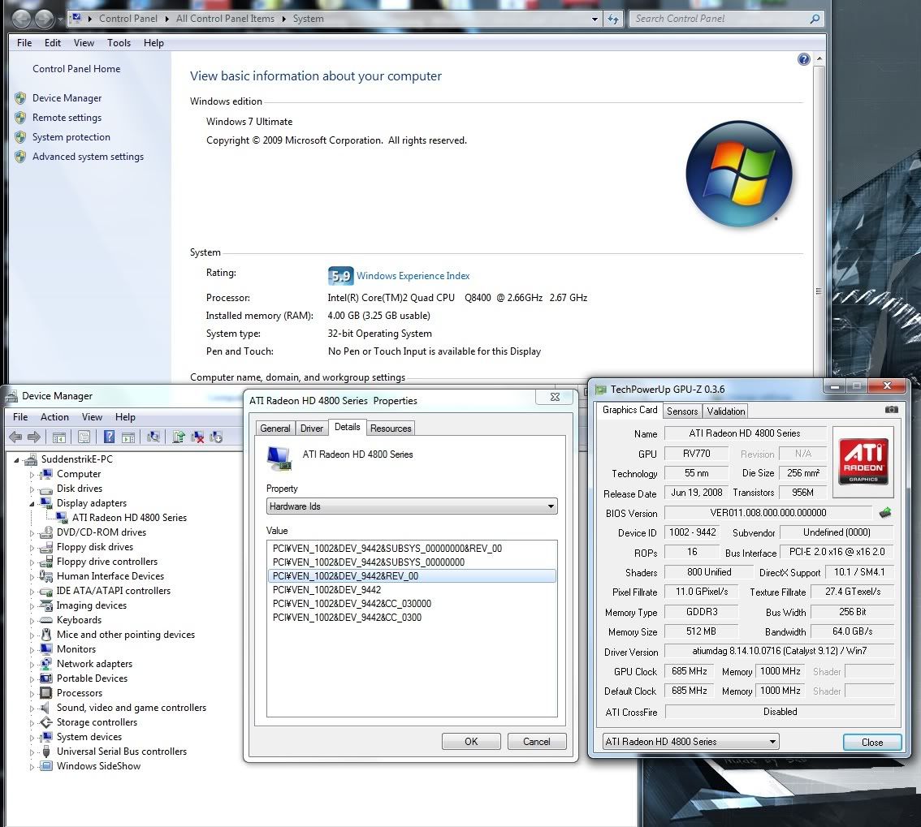Click the blue Help icon in Device Manager toolbar

coord(110,437)
